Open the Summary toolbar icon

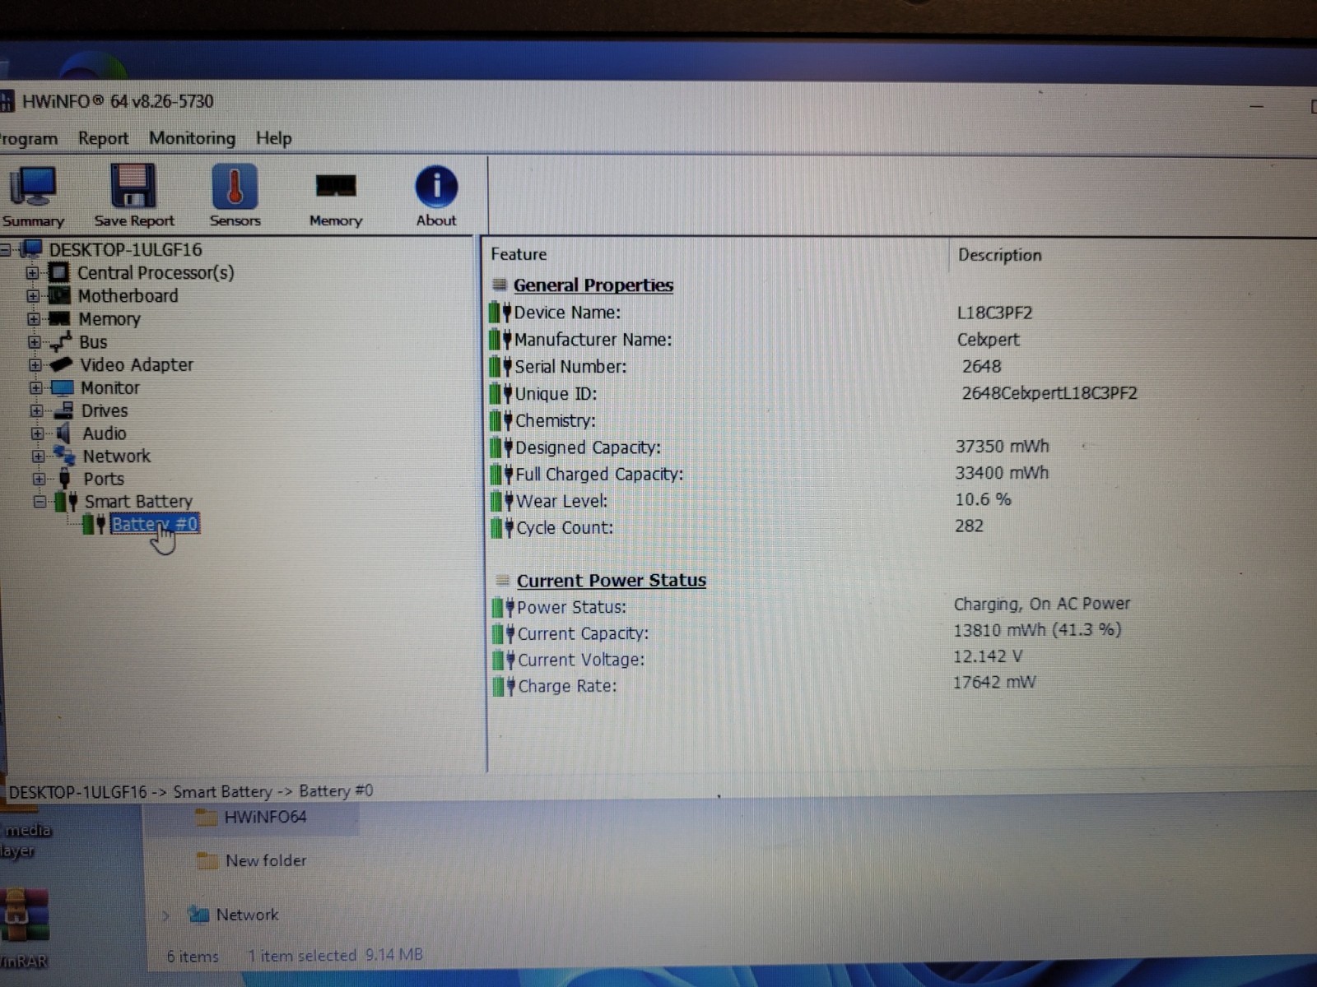tap(32, 196)
